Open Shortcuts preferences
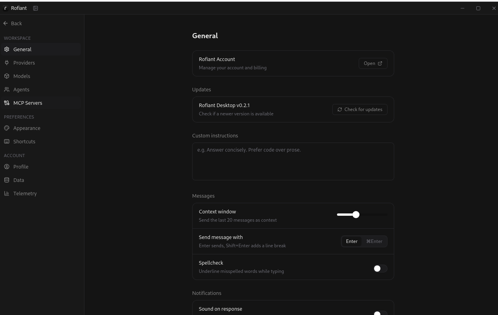498x315 pixels. [41, 141]
